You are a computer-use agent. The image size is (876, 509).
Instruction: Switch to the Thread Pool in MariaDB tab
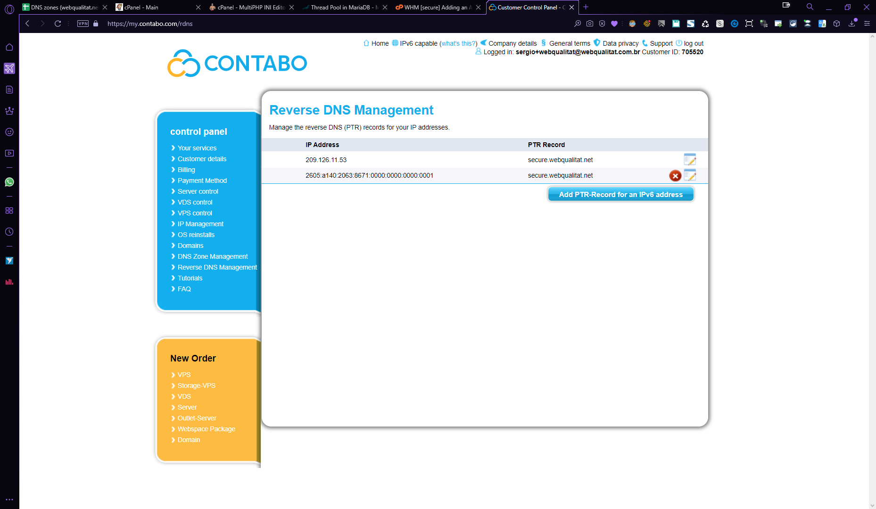click(x=345, y=7)
